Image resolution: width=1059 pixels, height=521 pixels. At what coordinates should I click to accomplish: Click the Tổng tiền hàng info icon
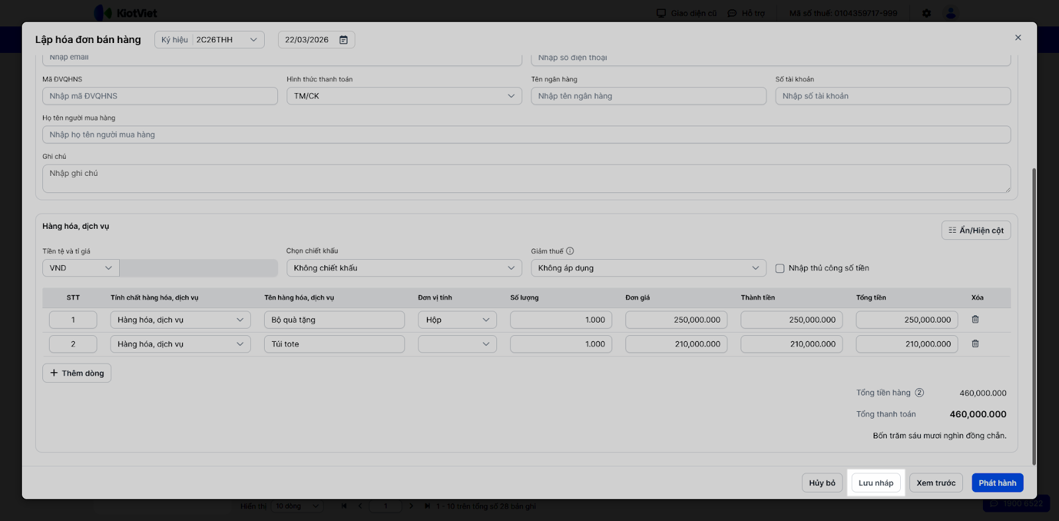pos(919,393)
